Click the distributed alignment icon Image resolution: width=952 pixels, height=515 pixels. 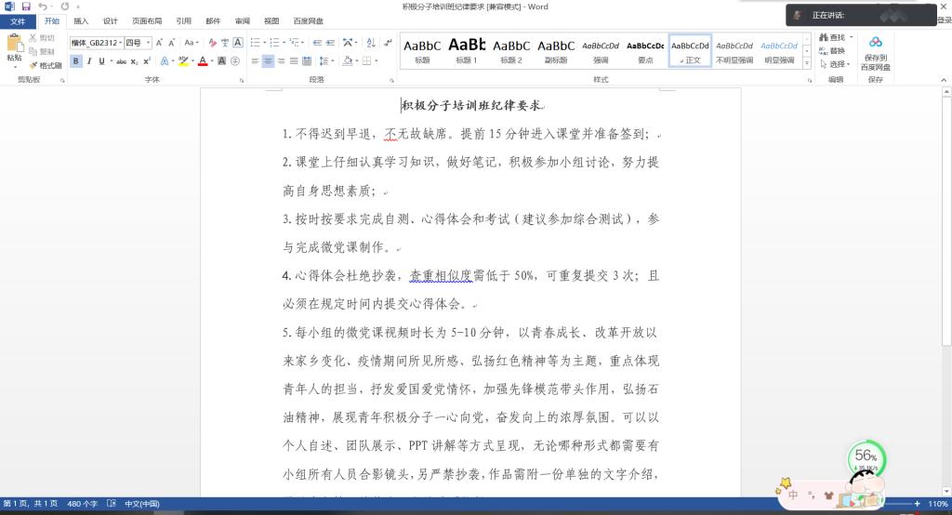coord(307,61)
